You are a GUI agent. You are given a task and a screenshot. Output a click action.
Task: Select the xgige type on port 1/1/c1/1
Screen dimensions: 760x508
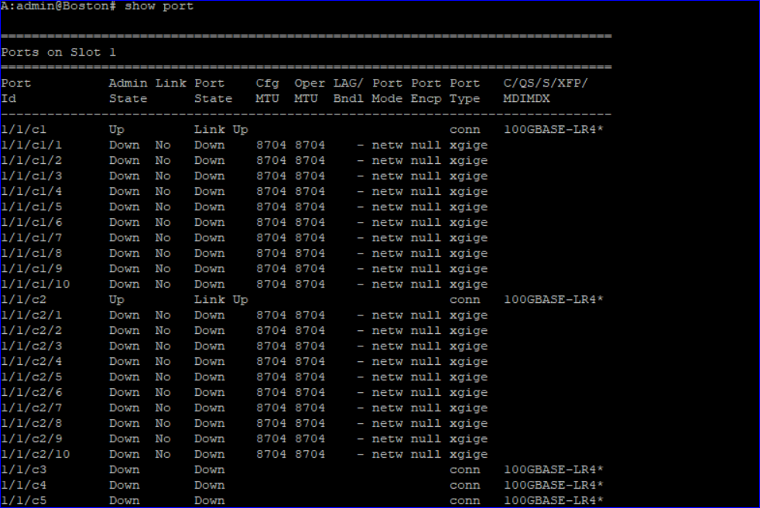[468, 145]
